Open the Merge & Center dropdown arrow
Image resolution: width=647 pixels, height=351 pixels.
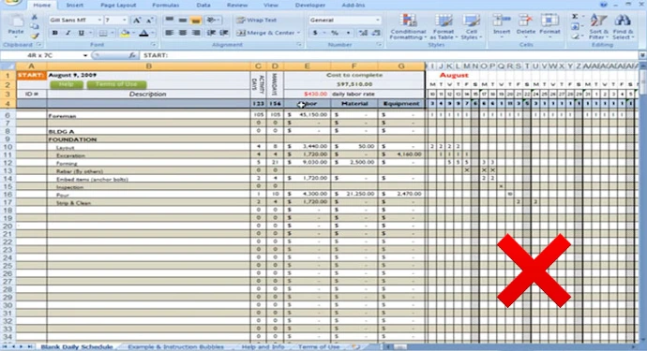[x=298, y=33]
